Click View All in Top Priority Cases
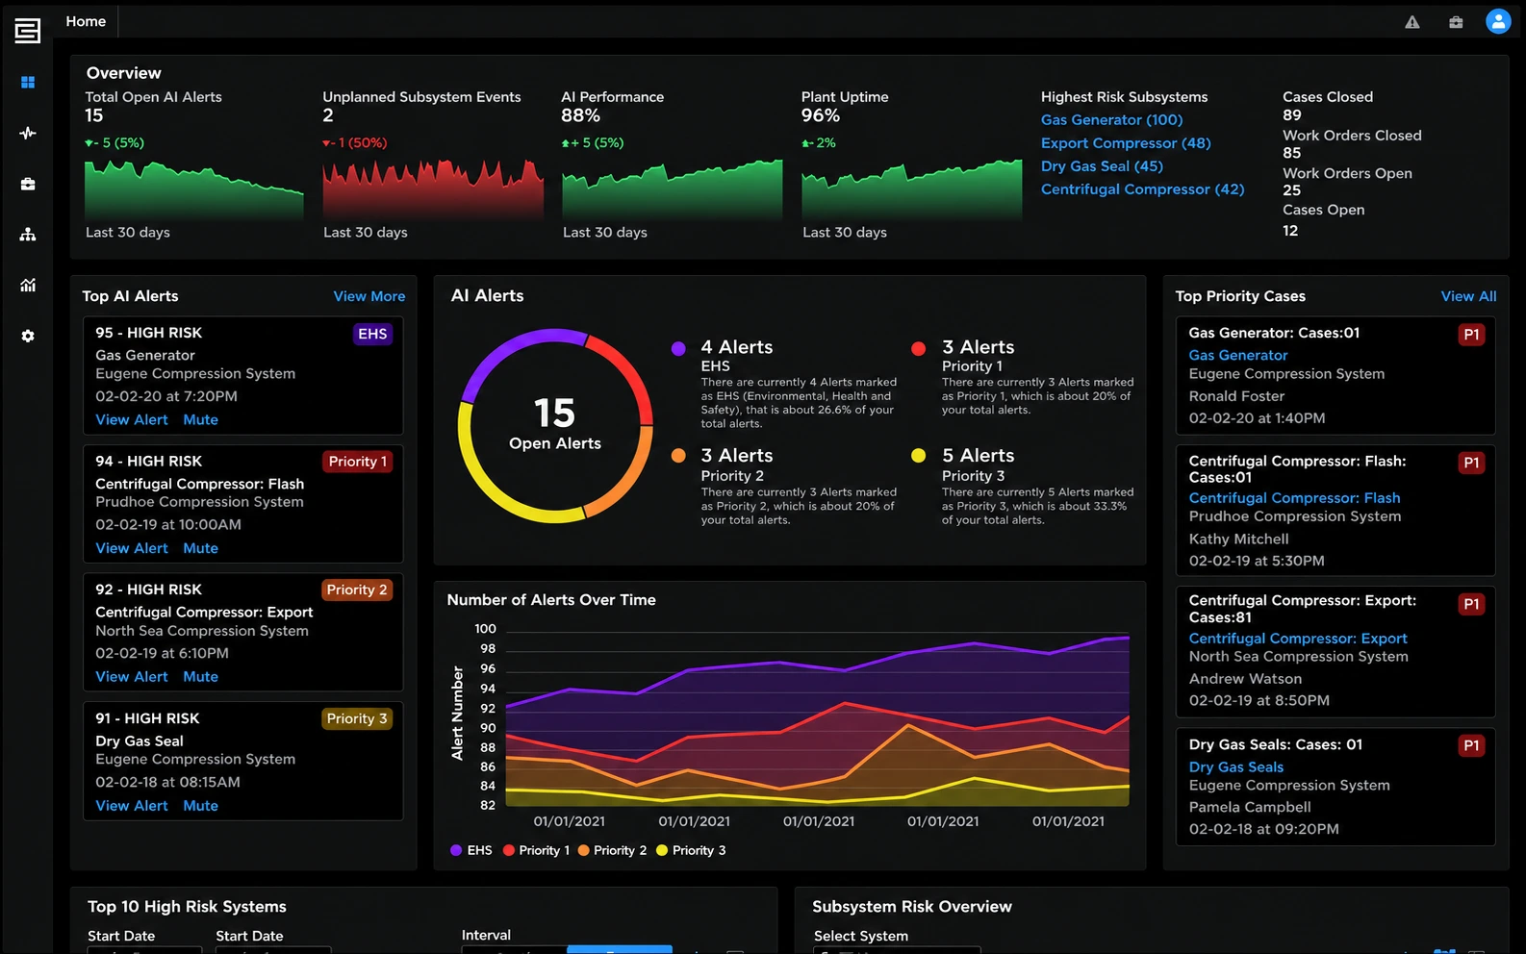 click(1468, 296)
